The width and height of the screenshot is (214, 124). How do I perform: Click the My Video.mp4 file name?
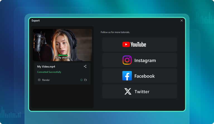(46, 66)
